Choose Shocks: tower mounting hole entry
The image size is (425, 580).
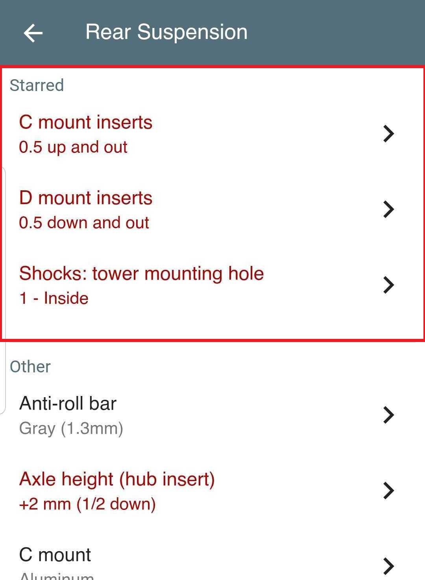(x=141, y=273)
